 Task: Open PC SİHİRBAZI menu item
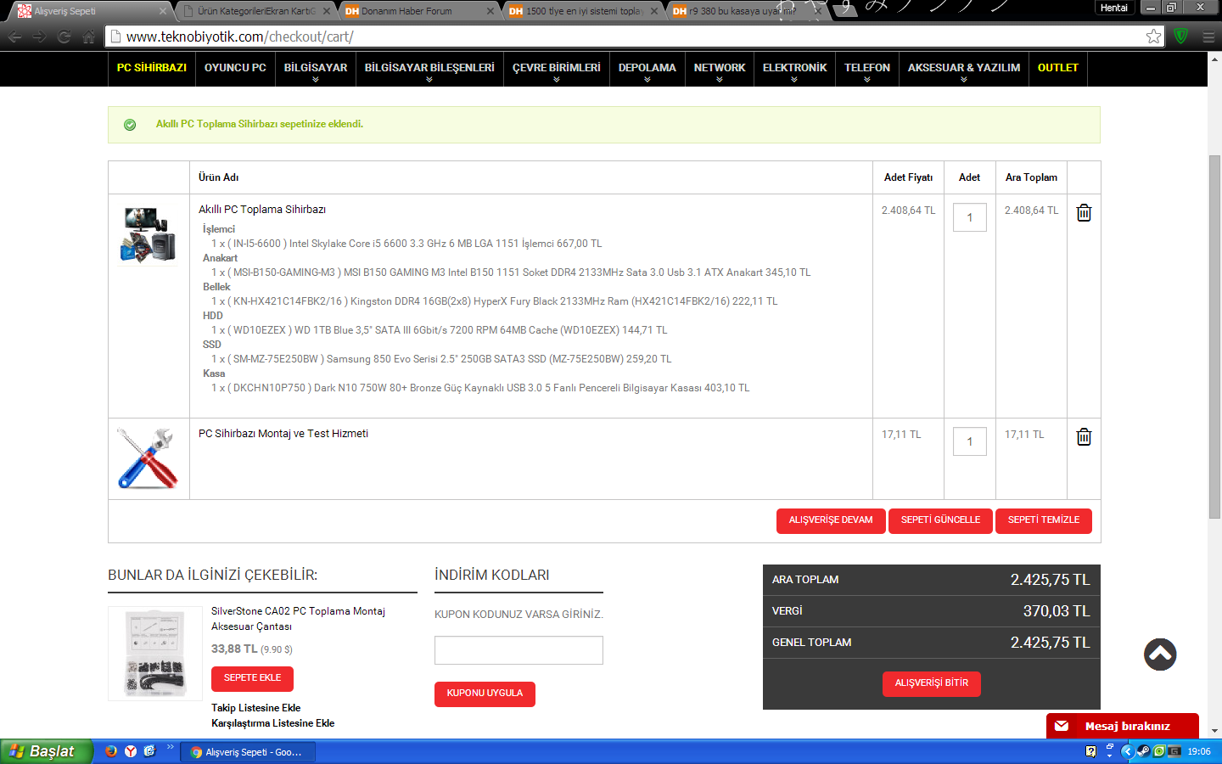pyautogui.click(x=152, y=68)
